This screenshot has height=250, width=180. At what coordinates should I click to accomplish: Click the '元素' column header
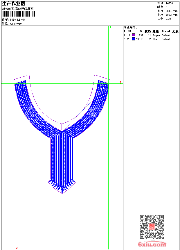point(175,31)
